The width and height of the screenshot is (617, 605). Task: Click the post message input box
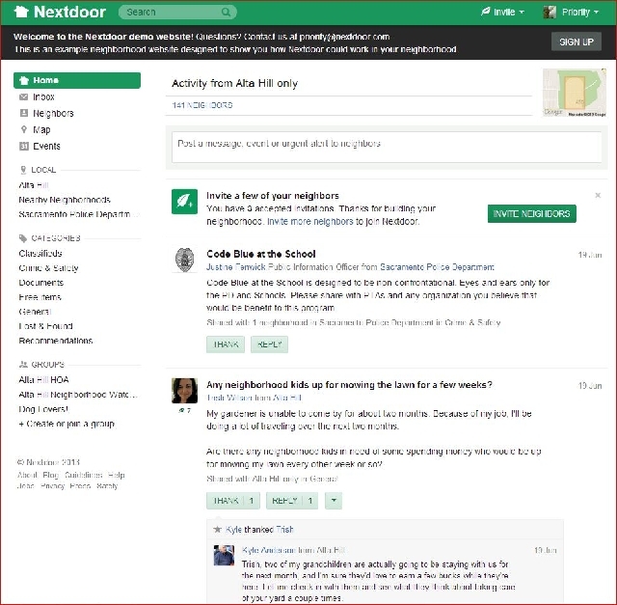[x=387, y=147]
